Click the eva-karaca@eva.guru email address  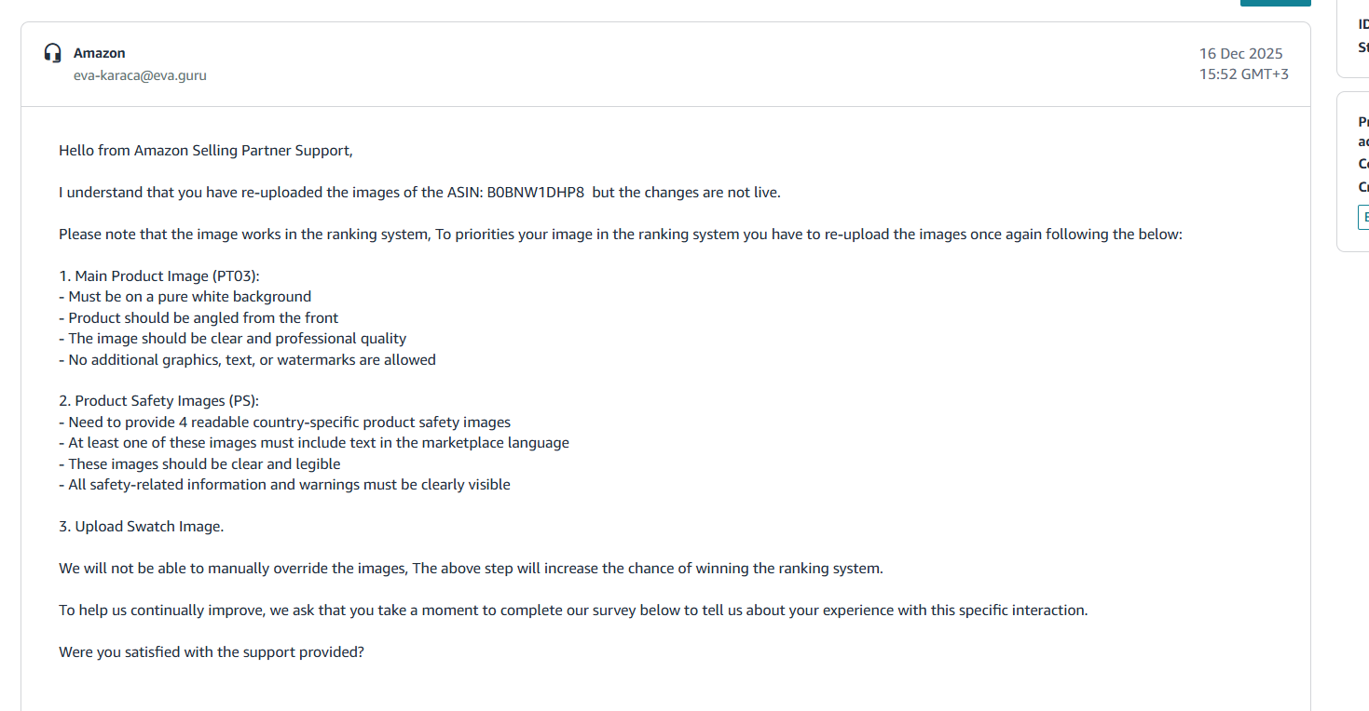[140, 75]
